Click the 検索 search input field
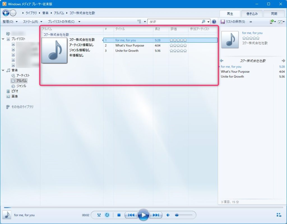The image size is (287, 224). pyautogui.click(x=174, y=22)
